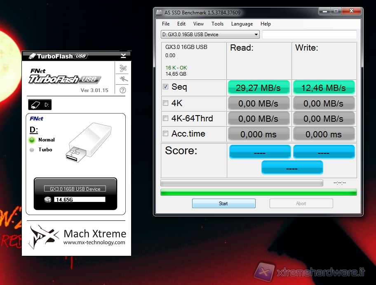Select the D: drive button in TurboFlash
The width and height of the screenshot is (376, 285).
click(x=40, y=105)
